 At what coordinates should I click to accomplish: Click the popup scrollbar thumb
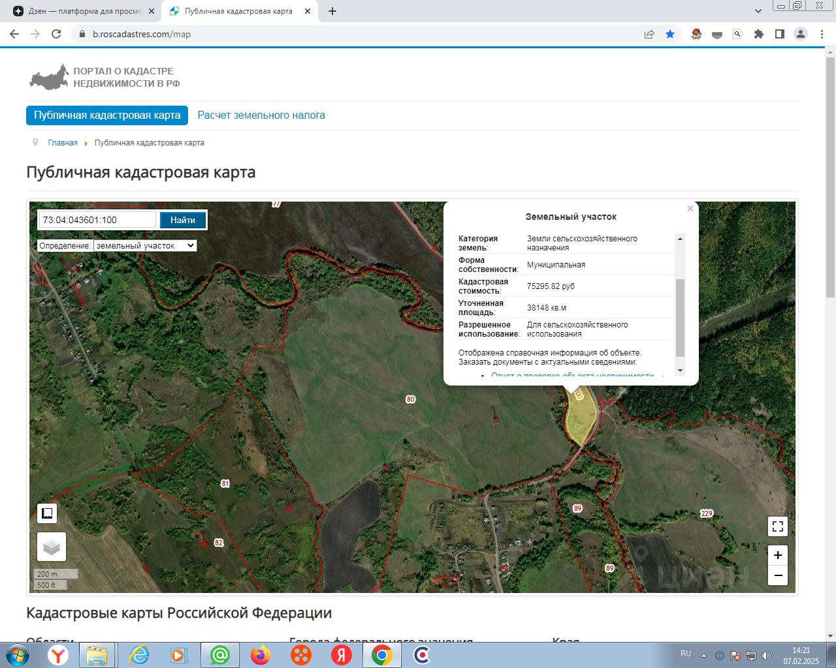click(x=680, y=317)
